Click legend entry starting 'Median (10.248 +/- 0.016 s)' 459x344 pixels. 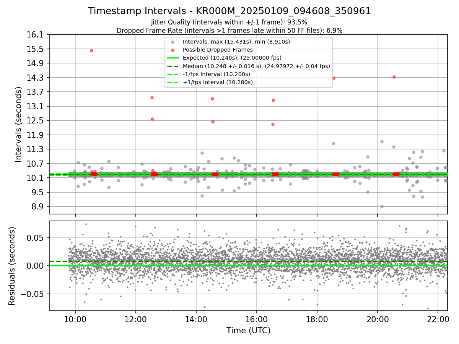click(x=256, y=66)
